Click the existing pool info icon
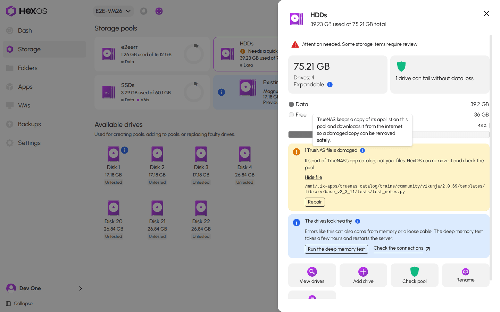 (x=222, y=92)
